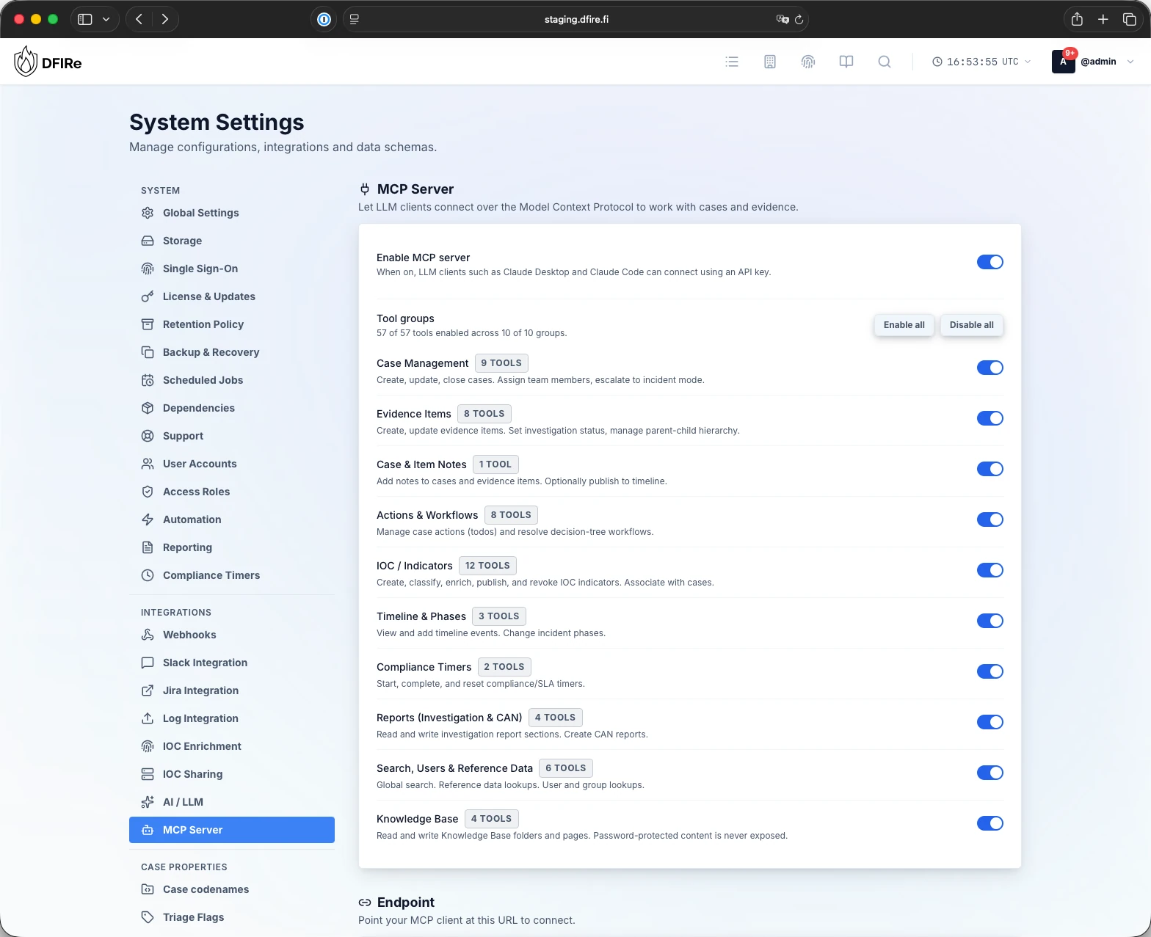Screen dimensions: 1151x937
Task: Show the tab overview
Action: pos(1130,19)
